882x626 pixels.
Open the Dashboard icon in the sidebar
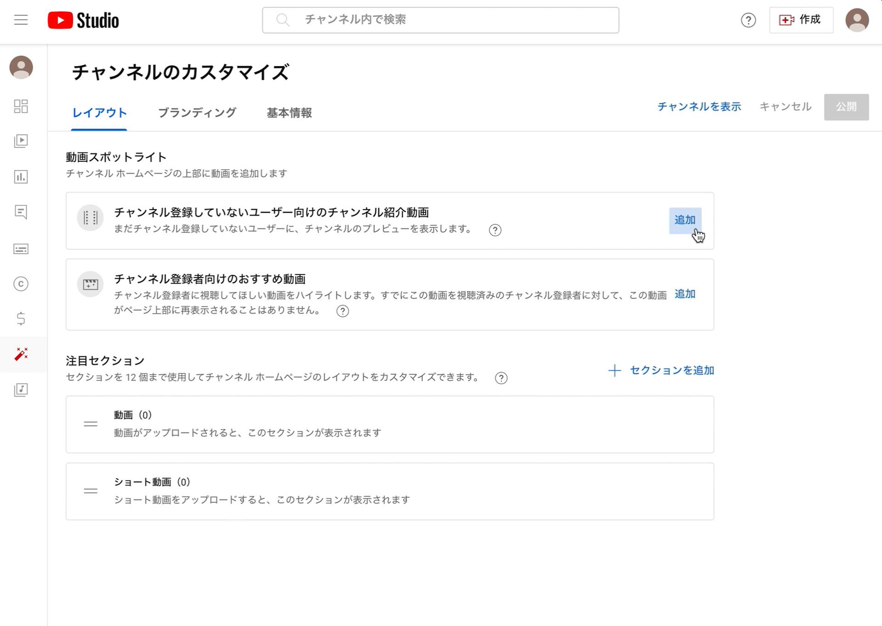point(21,106)
